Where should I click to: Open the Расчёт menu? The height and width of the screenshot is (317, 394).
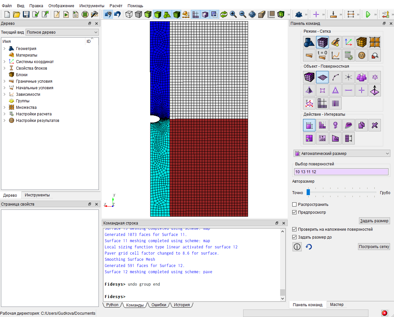coord(116,6)
